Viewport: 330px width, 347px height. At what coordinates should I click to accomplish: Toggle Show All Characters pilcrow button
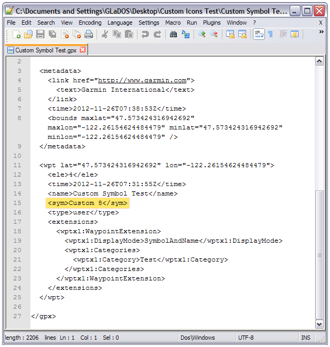point(271,35)
